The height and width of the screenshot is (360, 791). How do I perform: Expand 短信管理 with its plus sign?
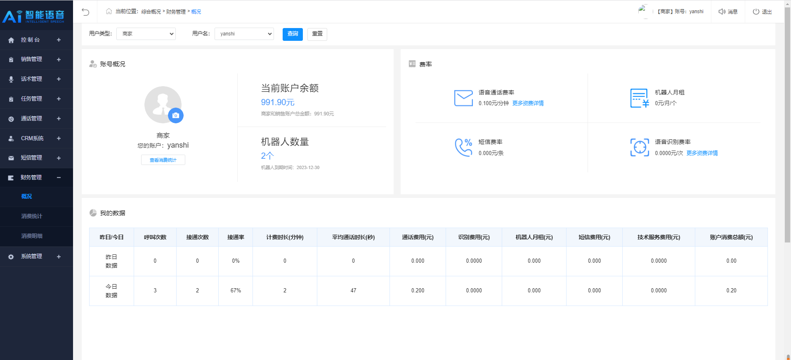[59, 158]
